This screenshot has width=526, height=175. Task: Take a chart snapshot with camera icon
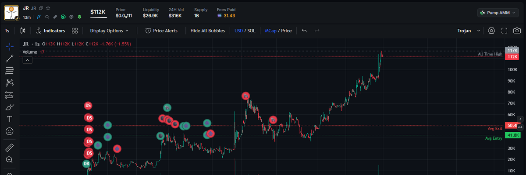[x=517, y=31]
